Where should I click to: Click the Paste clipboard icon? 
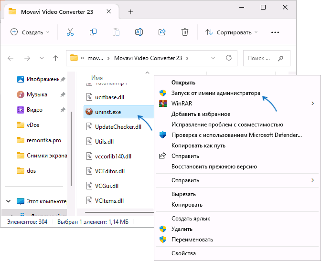pyautogui.click(x=116, y=32)
